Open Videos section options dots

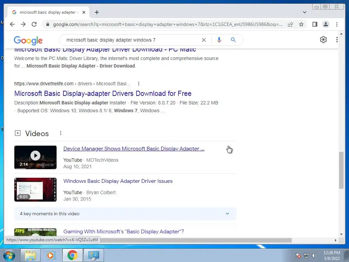point(61,133)
